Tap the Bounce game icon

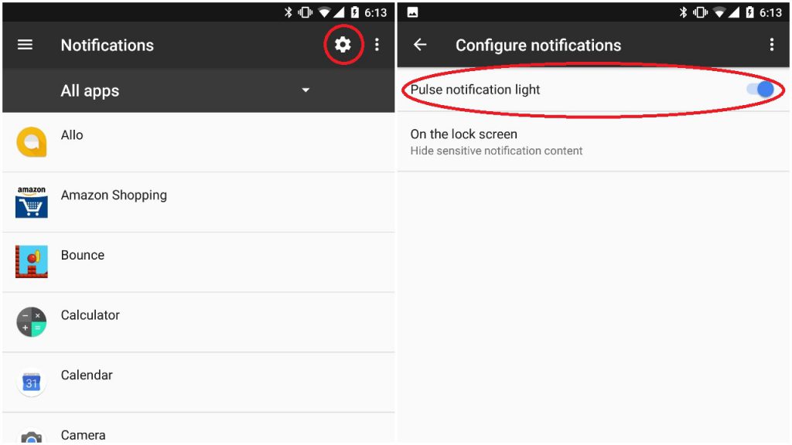(x=31, y=261)
